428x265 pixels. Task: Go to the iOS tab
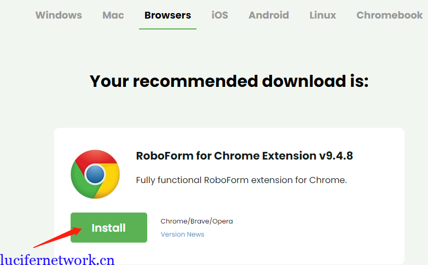coord(219,15)
